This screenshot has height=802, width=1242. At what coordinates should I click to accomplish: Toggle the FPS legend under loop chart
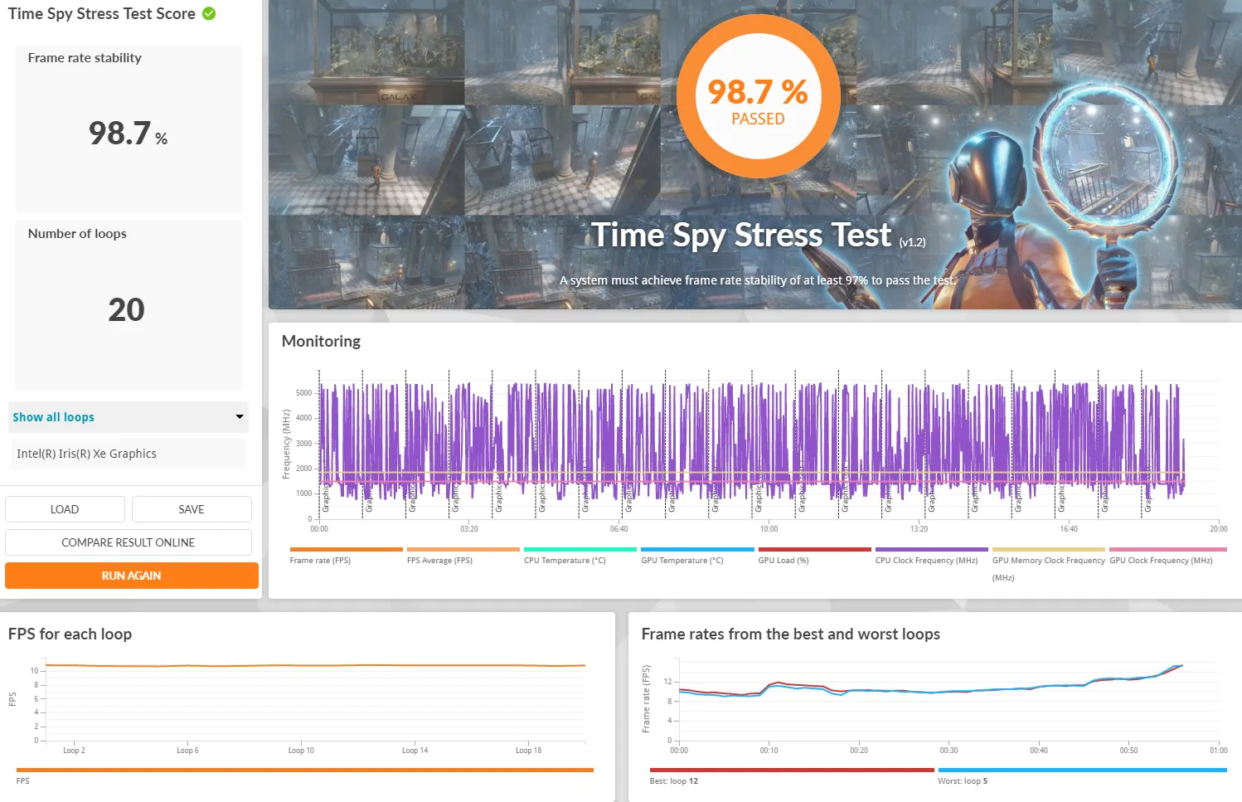305,776
